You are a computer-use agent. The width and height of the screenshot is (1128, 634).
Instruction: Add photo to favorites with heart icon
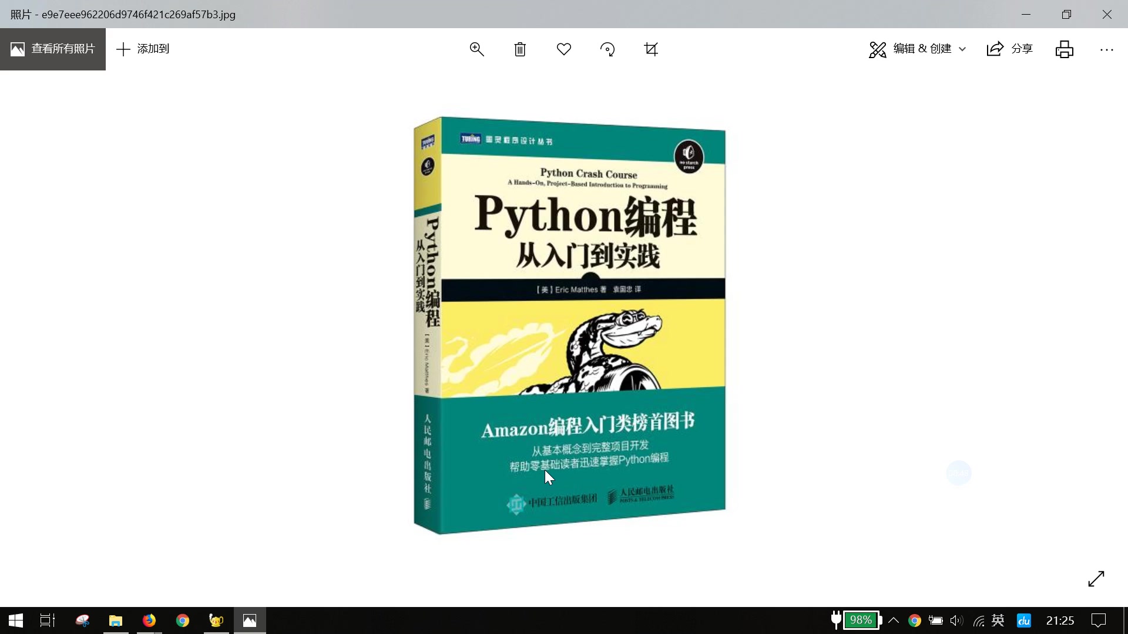point(564,49)
